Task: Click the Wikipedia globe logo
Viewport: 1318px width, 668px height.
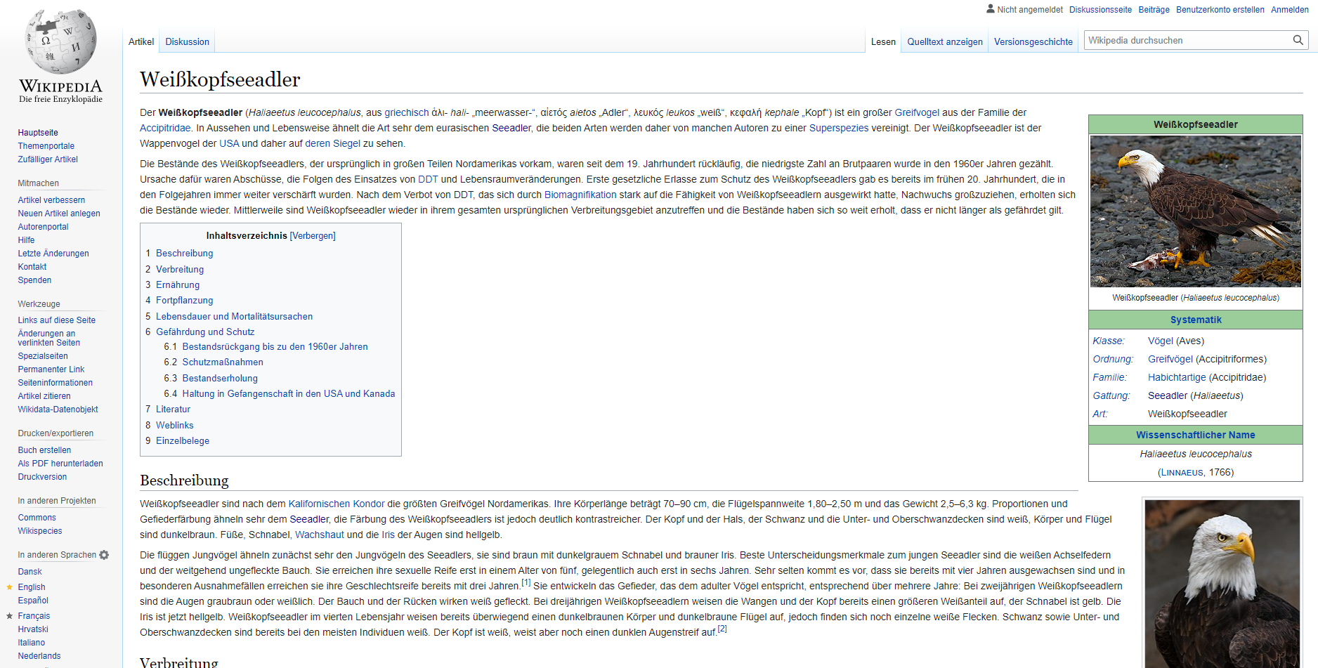Action: tap(60, 56)
